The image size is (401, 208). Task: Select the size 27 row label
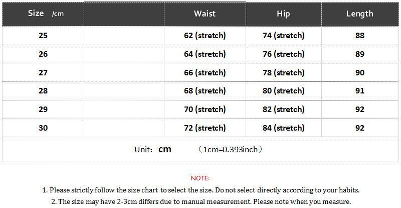tap(43, 73)
